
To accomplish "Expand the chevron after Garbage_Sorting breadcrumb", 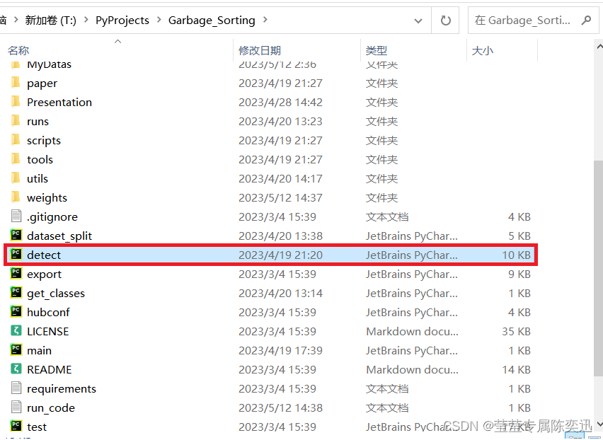I will point(265,20).
